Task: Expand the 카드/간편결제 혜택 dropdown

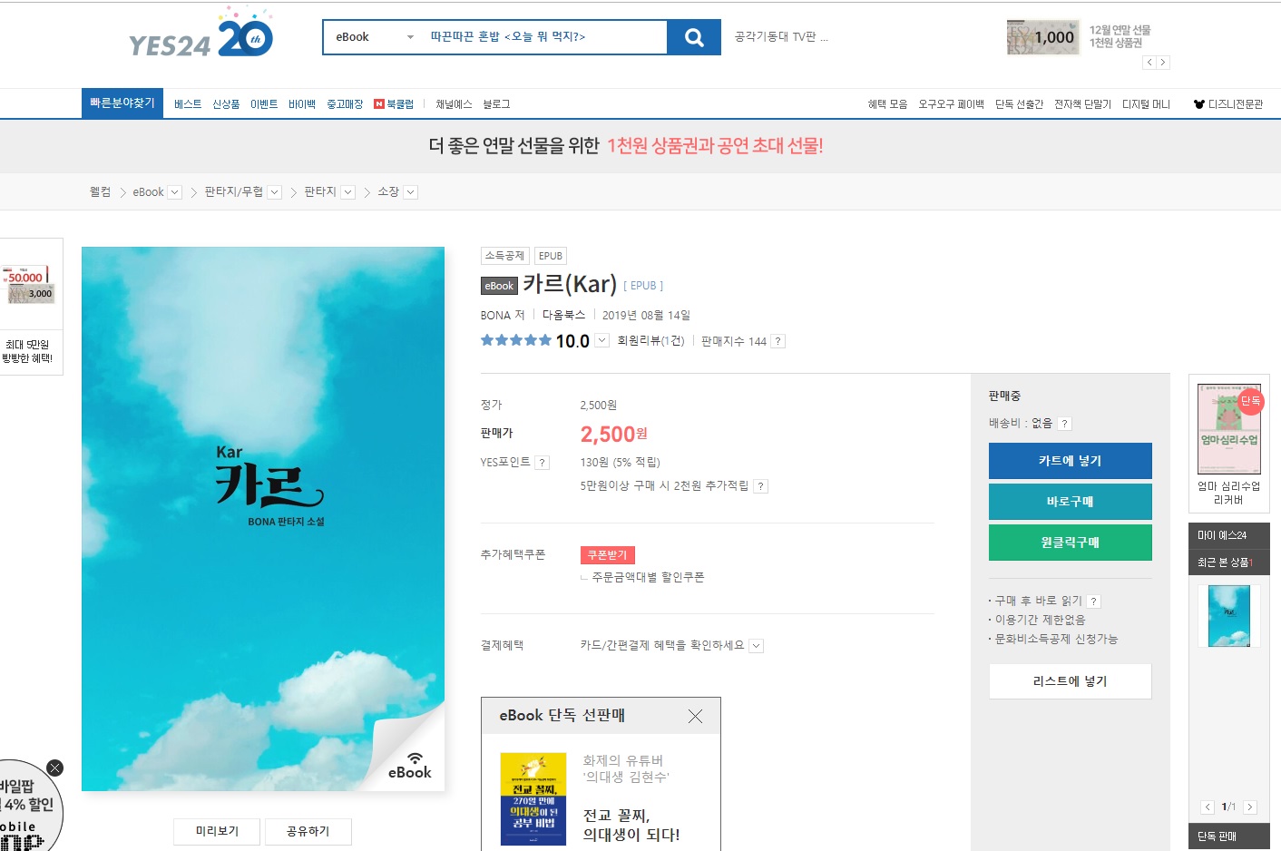Action: 757,646
